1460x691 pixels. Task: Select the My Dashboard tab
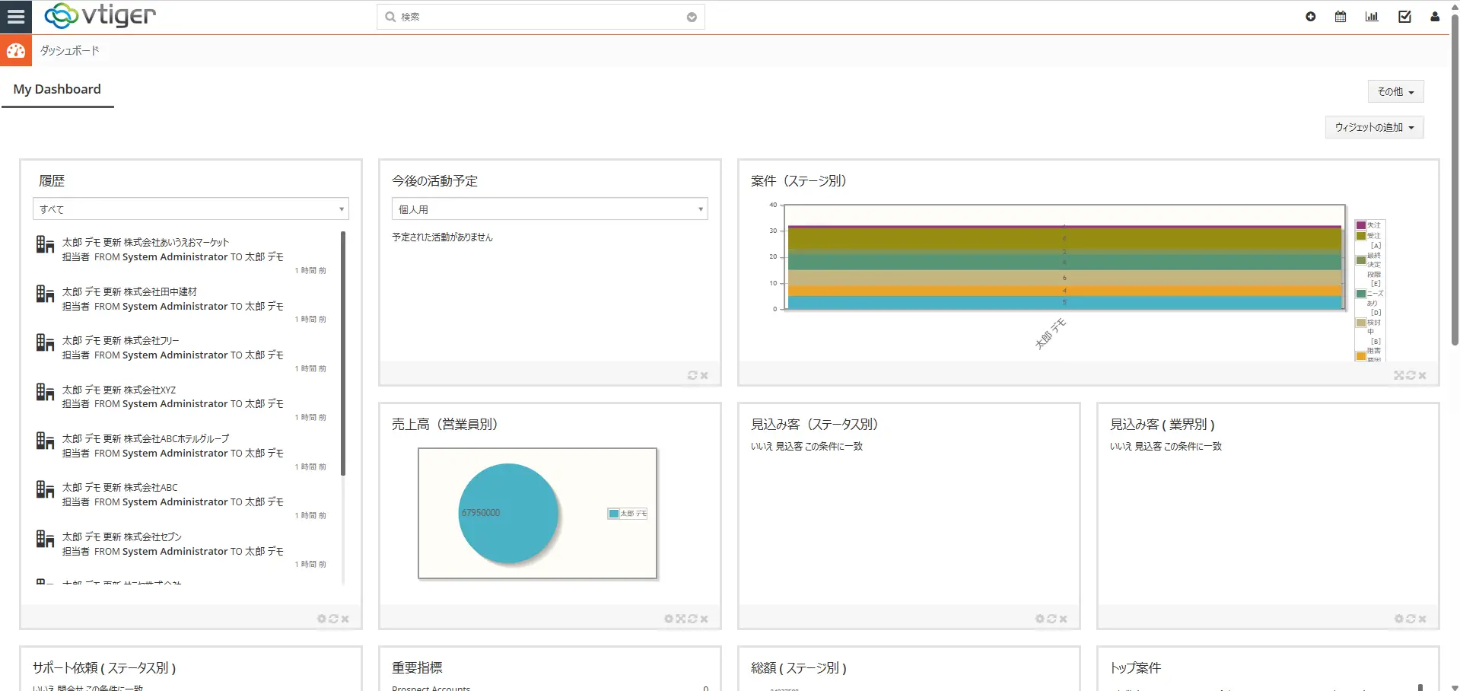(57, 89)
